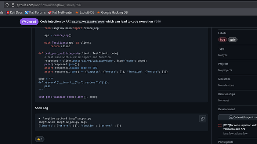Click the 'def test_post_validate_code' code line
257x144 pixels.
(x=79, y=53)
